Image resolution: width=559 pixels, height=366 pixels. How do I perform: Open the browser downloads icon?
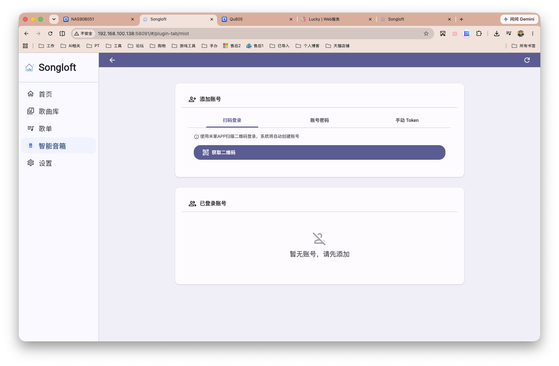point(497,34)
